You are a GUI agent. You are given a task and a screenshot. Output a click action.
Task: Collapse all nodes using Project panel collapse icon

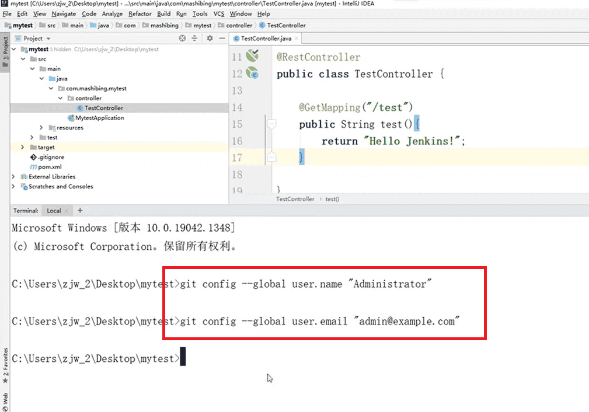(195, 38)
